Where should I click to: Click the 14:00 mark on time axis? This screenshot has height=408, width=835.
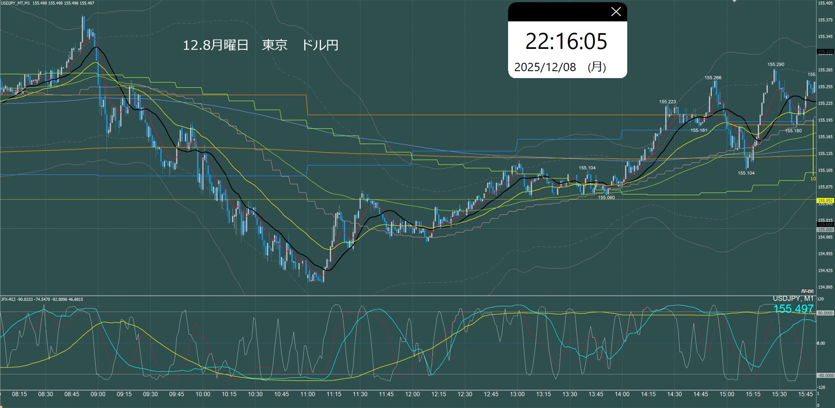tap(622, 394)
